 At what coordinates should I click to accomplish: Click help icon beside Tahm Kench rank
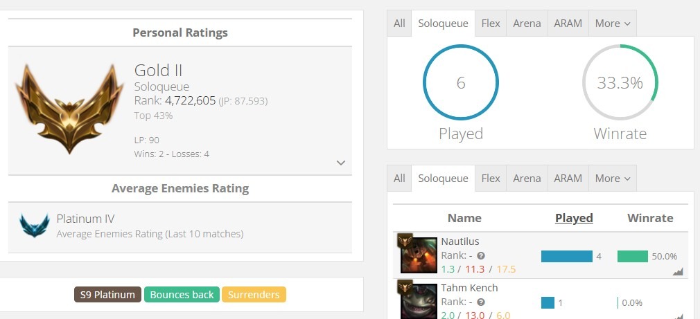[x=481, y=302]
